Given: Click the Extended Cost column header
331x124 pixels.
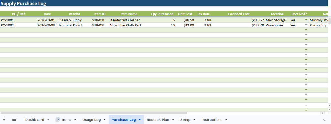Looking at the screenshot, I should point(239,14).
